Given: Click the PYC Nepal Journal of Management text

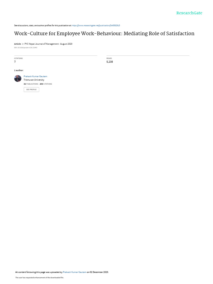Looking at the screenshot, I should [x=42, y=44].
